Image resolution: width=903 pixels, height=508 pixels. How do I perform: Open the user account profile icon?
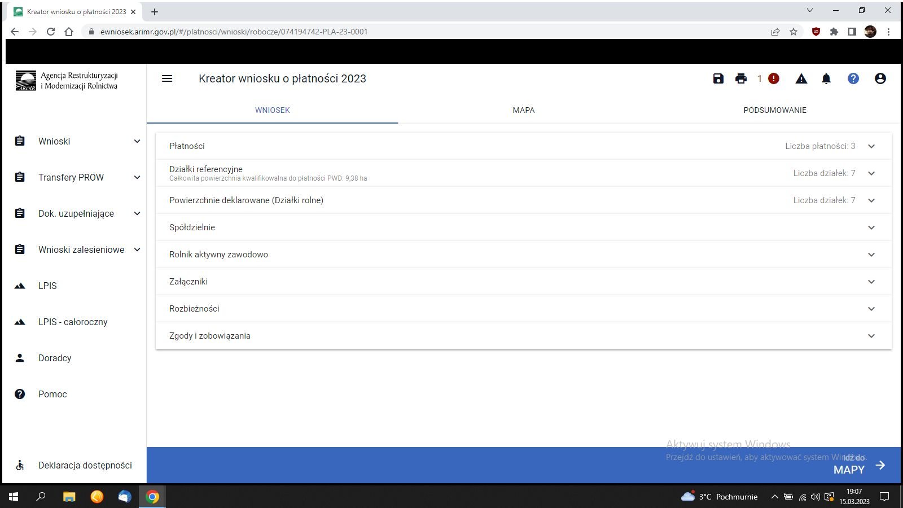pos(880,79)
